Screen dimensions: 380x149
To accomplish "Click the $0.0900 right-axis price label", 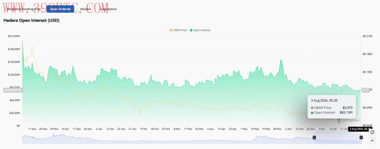I will [x=367, y=108].
